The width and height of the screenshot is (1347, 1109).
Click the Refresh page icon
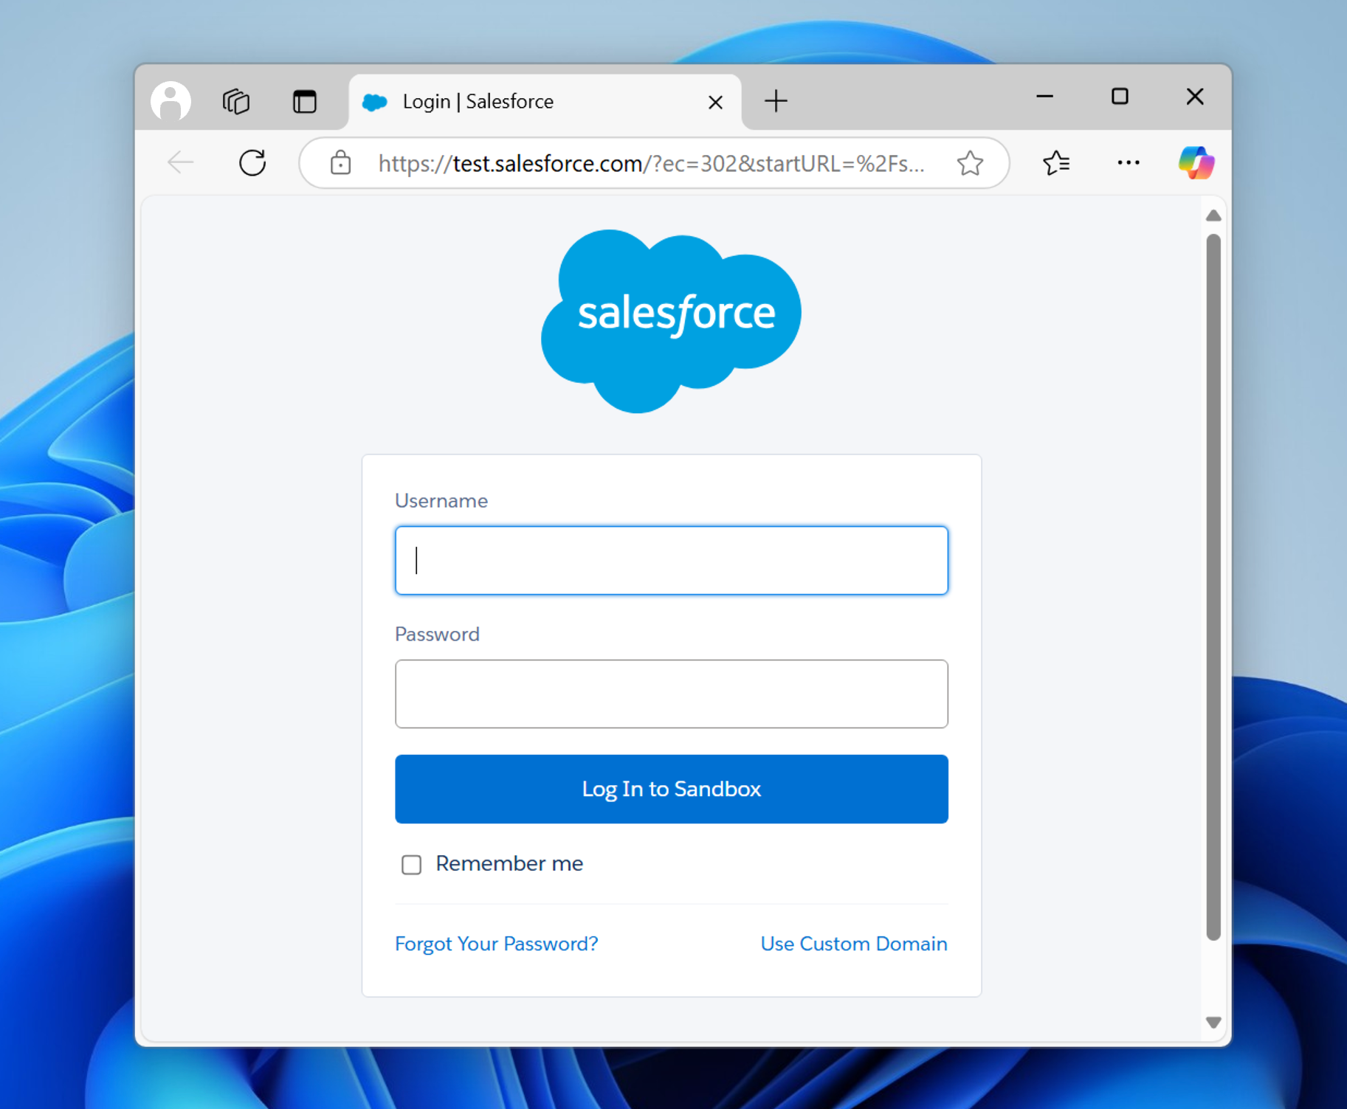252,162
